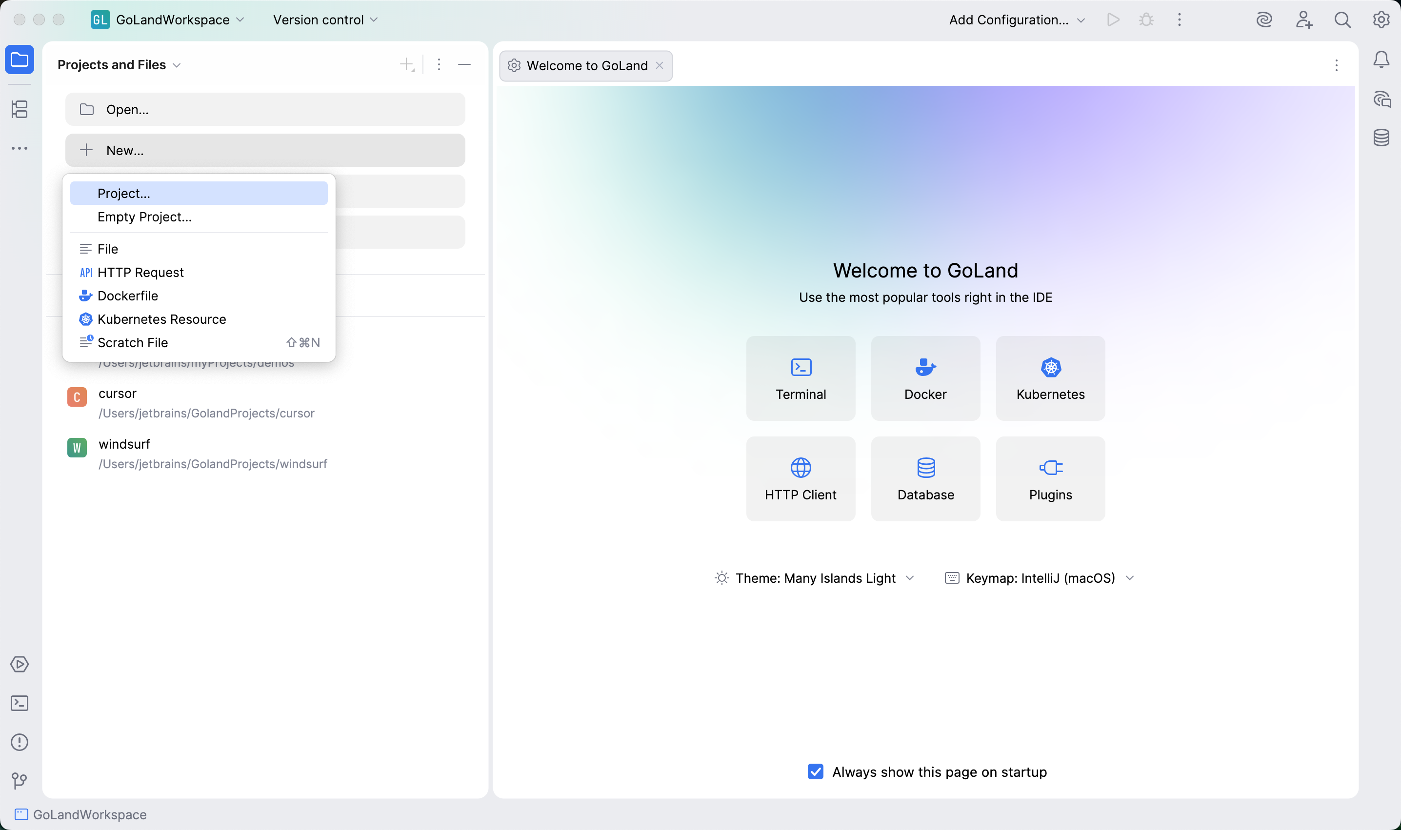This screenshot has width=1401, height=830.
Task: Open the Docker card on welcome screen
Action: [x=925, y=378]
